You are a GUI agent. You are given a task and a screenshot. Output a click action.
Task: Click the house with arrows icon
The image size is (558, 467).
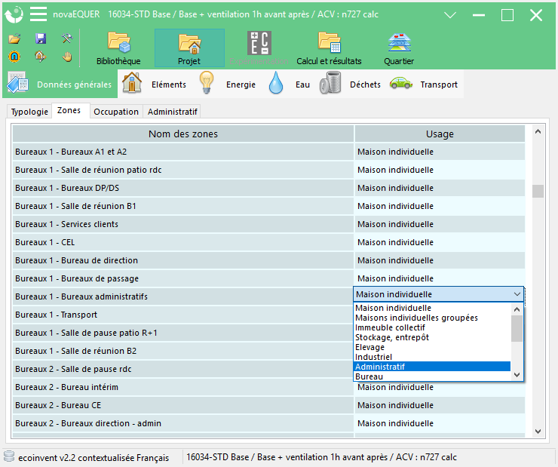pos(41,57)
